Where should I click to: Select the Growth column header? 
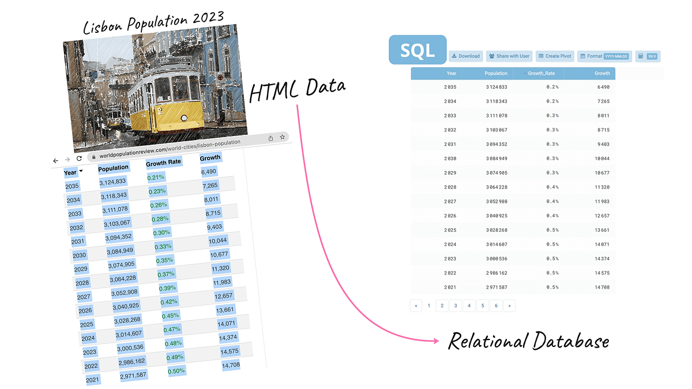(602, 73)
